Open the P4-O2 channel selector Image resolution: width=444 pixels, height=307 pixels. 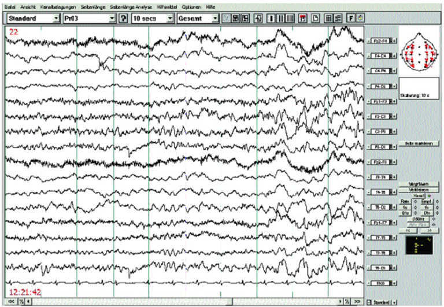click(x=381, y=86)
